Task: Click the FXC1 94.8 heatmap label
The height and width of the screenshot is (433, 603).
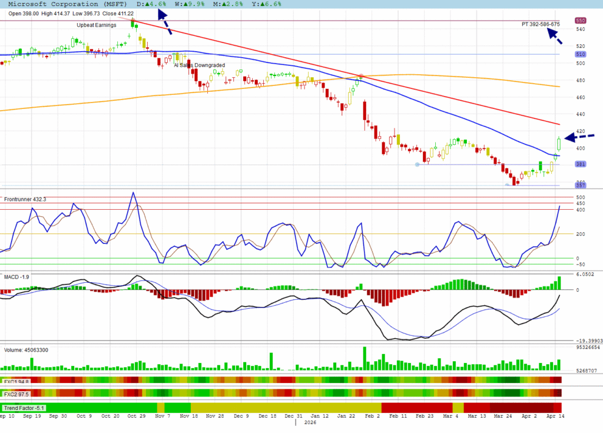Action: (x=16, y=381)
